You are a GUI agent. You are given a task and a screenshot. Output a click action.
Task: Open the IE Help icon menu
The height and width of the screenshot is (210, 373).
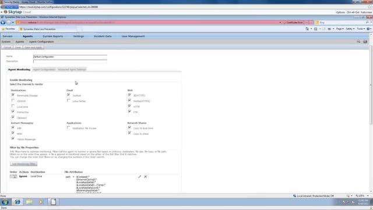pyautogui.click(x=368, y=29)
